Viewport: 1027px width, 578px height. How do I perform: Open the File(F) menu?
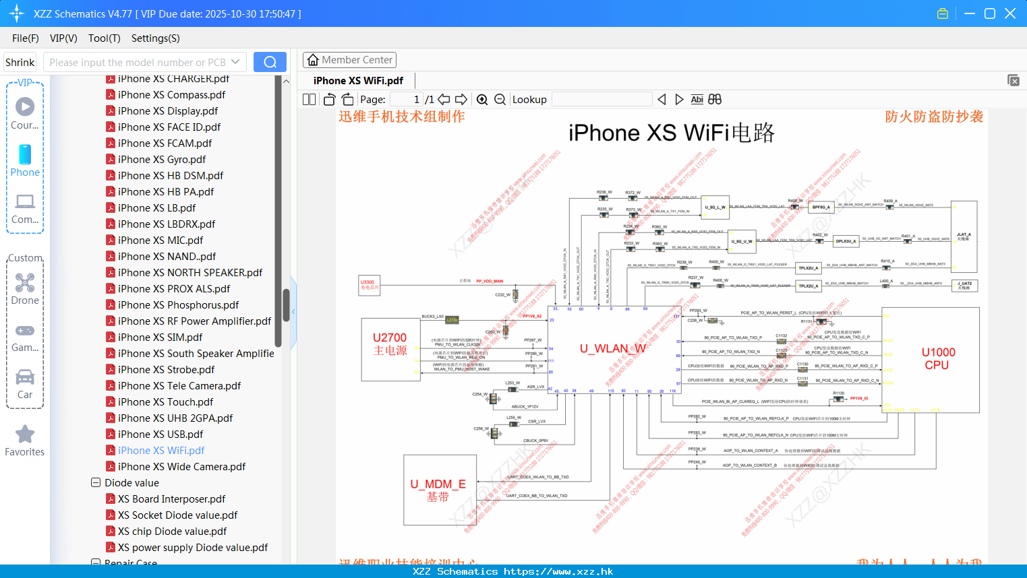tap(26, 38)
